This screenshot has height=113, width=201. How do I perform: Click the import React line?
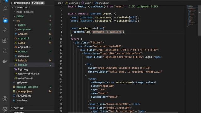click(x=97, y=6)
